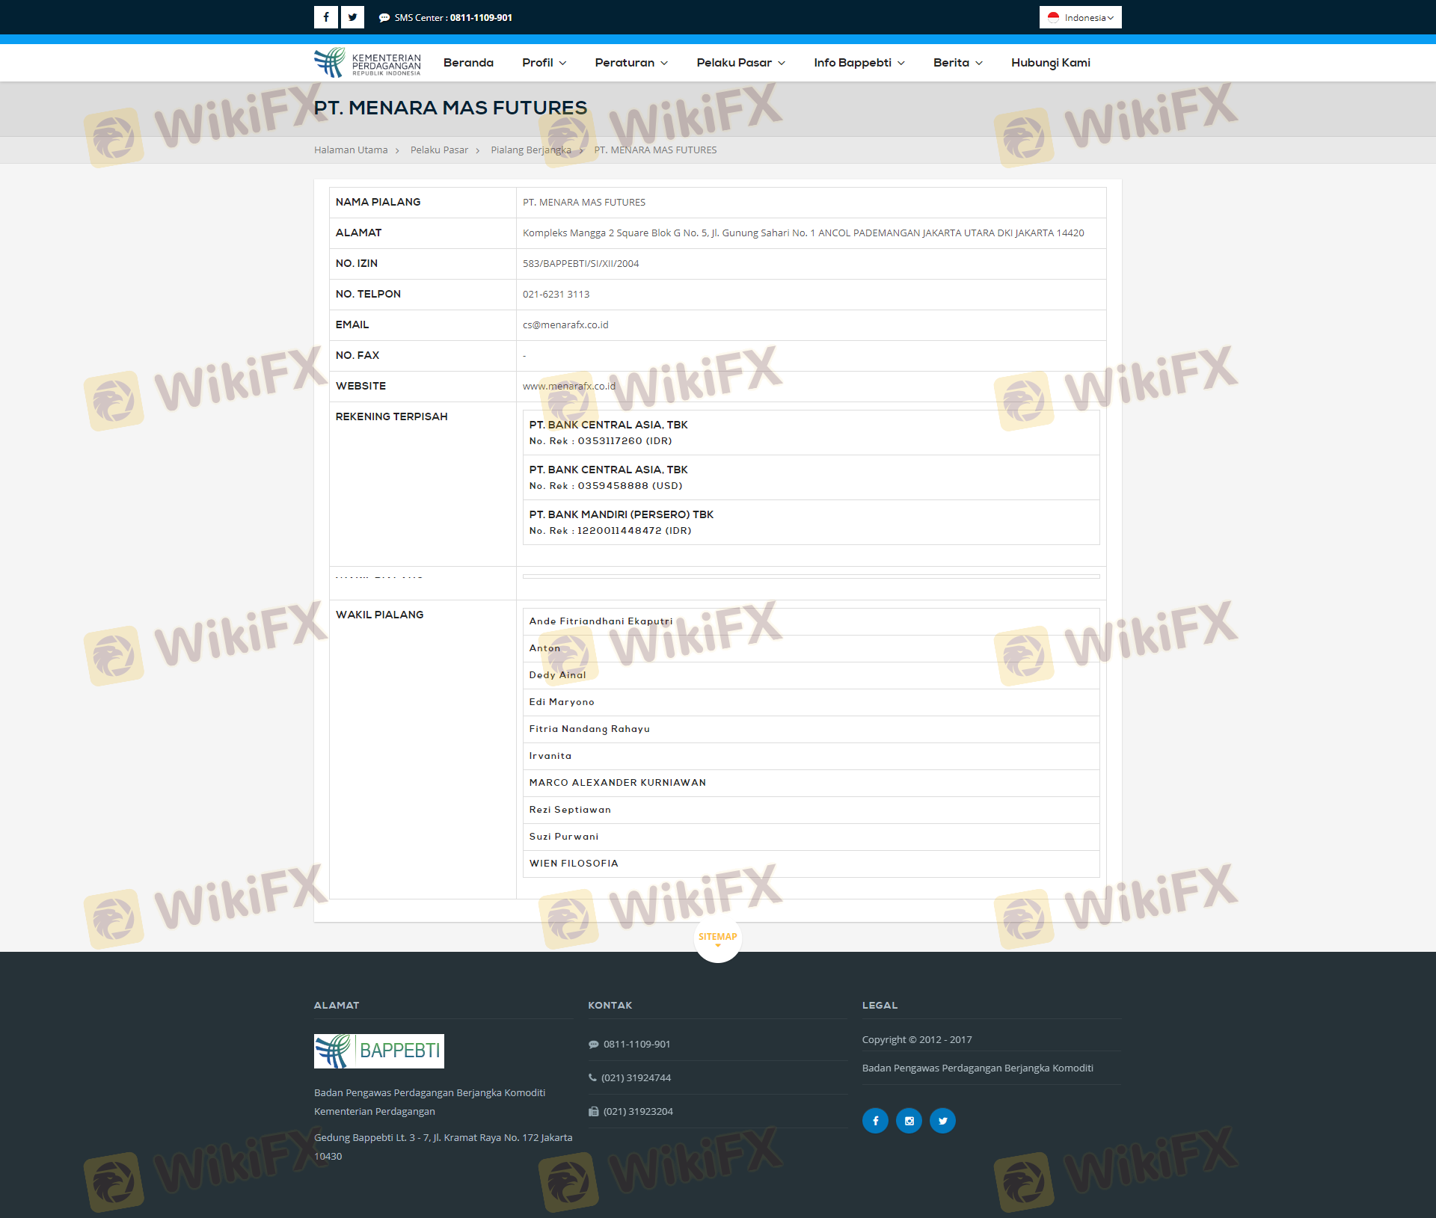Select the Edi Maryono row
The height and width of the screenshot is (1218, 1436).
[811, 703]
